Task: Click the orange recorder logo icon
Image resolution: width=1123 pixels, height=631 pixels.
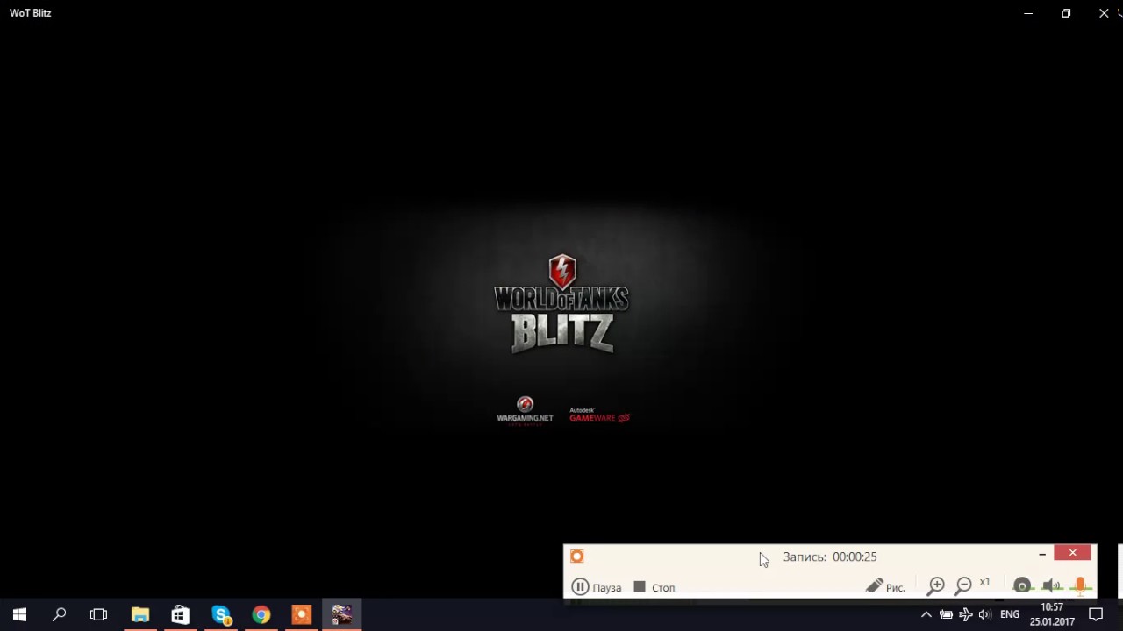Action: click(x=576, y=557)
